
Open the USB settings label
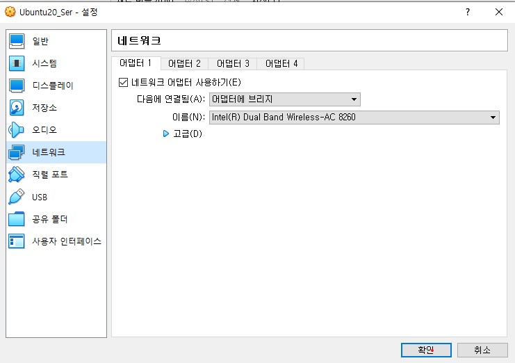40,197
